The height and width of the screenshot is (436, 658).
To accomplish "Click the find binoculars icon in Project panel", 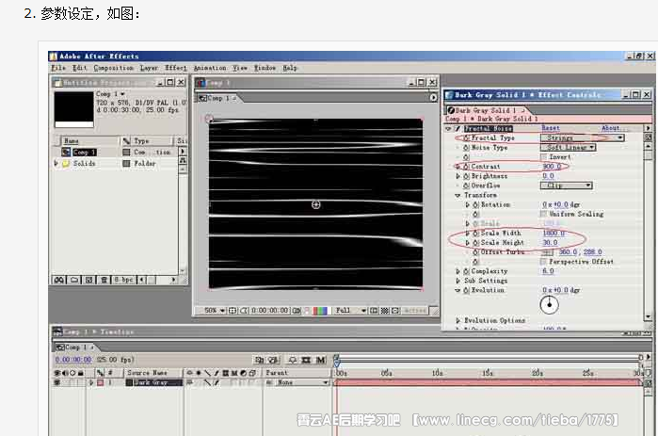I will [x=59, y=280].
